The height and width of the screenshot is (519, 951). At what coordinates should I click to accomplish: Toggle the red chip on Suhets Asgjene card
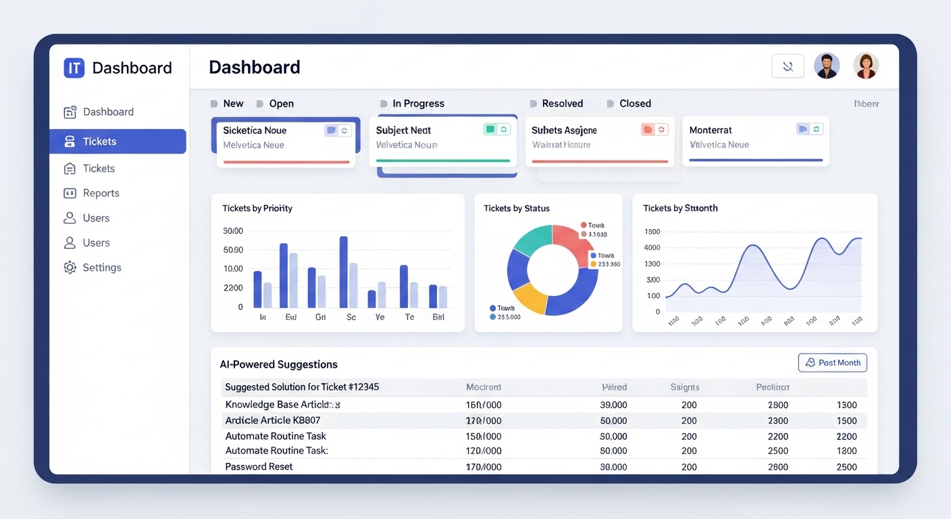point(648,129)
